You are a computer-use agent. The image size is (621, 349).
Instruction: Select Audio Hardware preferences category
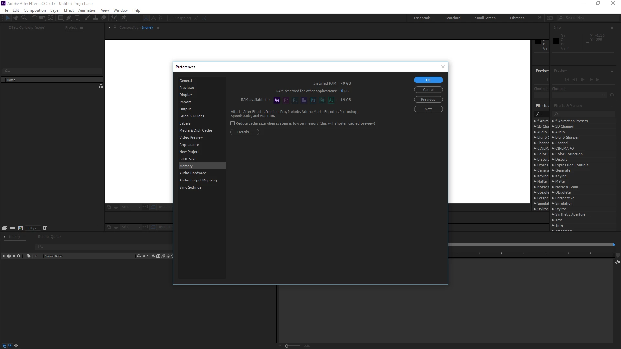coord(202,173)
